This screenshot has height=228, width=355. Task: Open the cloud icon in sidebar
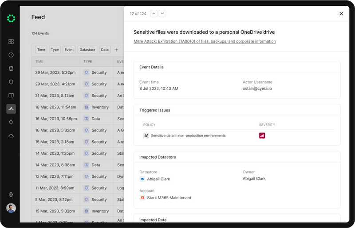click(11, 136)
